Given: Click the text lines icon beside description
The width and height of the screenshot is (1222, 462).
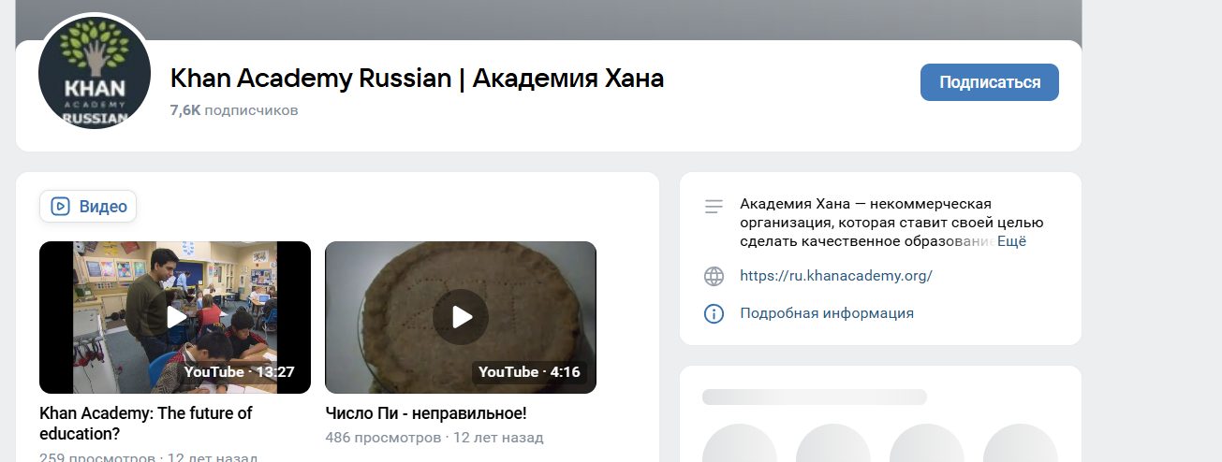Looking at the screenshot, I should (x=714, y=206).
